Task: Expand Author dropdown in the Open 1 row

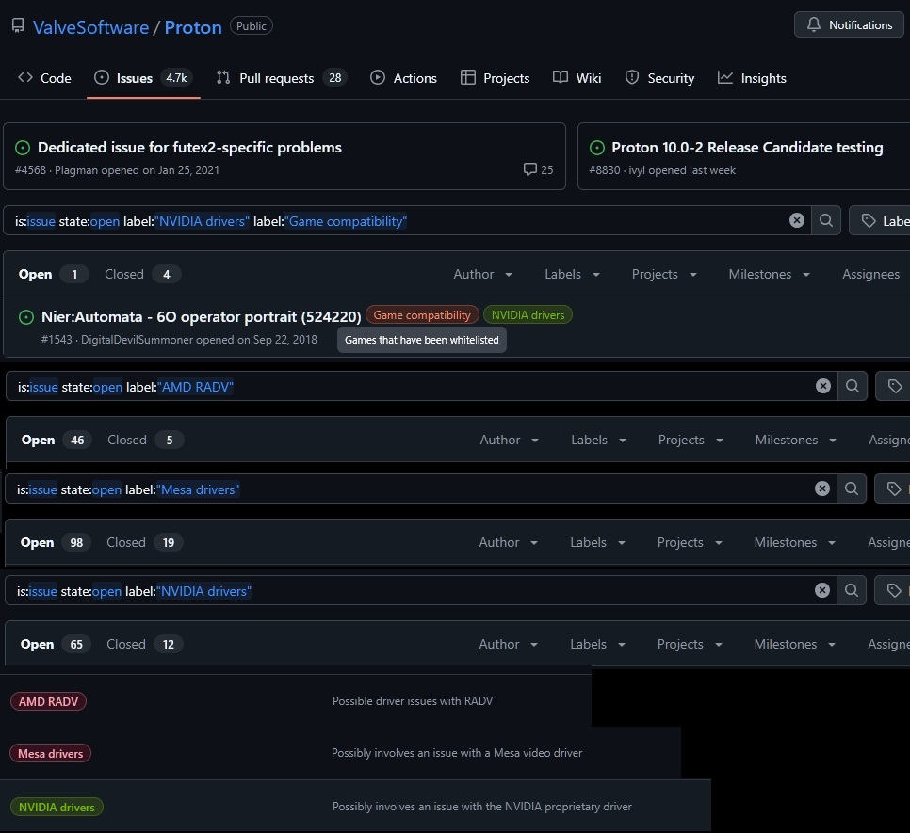Action: click(x=483, y=274)
